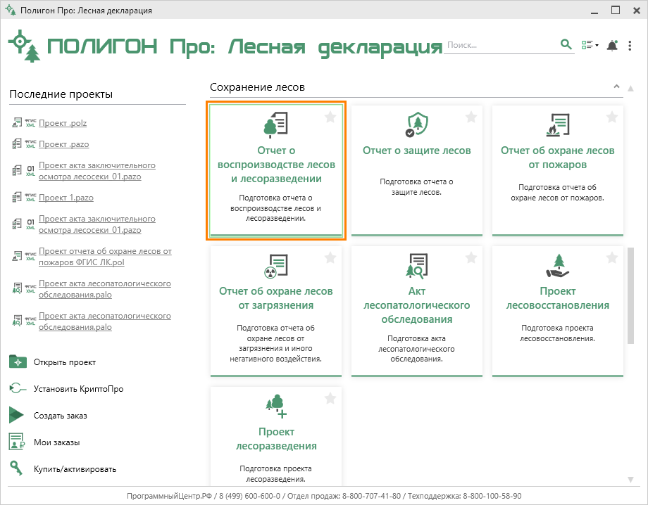Screen dimensions: 648x505
Task: Click the vertical scrollbar thumb
Action: pyautogui.click(x=630, y=295)
